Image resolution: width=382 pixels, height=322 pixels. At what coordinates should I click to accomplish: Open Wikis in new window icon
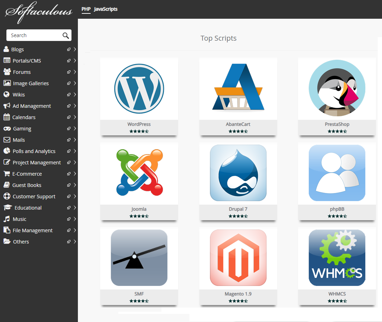click(x=69, y=95)
